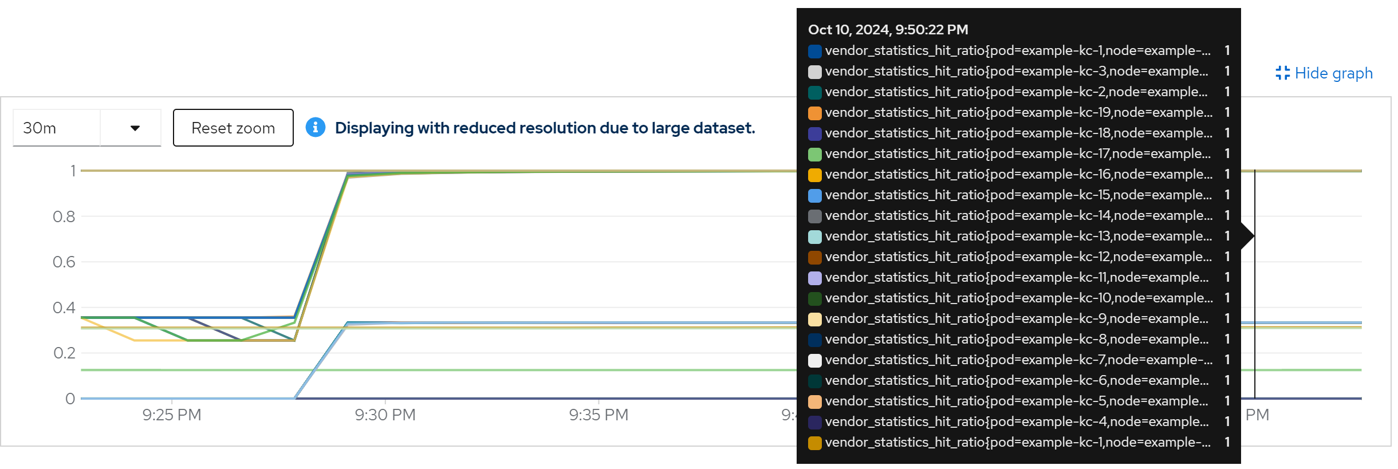
Task: Click the example-kc-8 series label in tooltip
Action: tap(1017, 339)
